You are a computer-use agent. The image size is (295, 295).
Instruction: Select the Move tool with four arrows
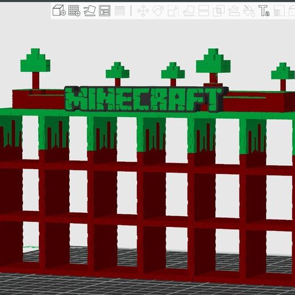pos(143,11)
